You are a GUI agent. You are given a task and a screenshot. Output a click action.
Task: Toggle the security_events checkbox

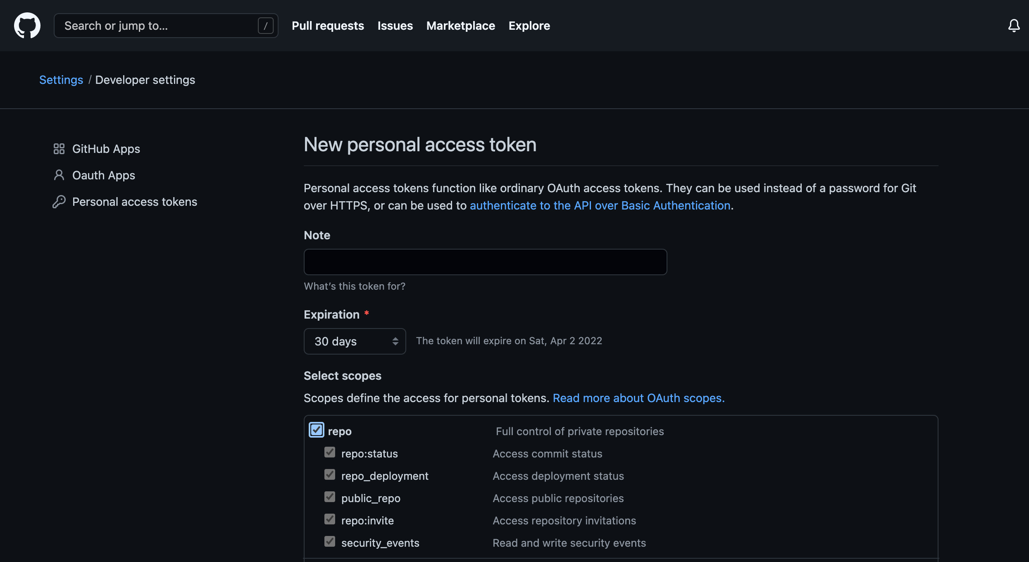[330, 542]
